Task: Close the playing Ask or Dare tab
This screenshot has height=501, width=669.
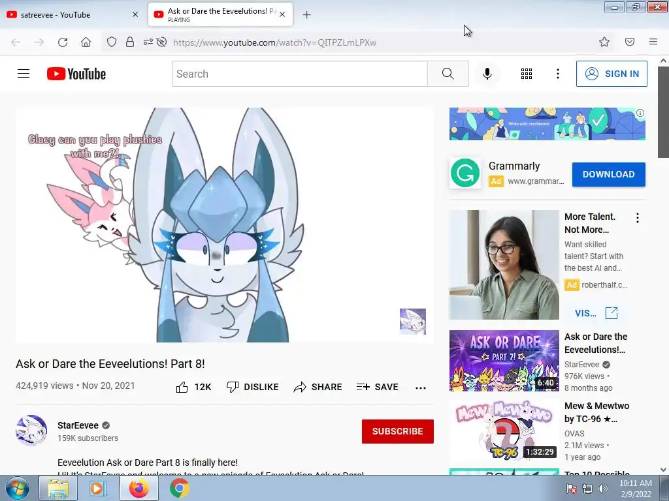Action: (x=282, y=14)
